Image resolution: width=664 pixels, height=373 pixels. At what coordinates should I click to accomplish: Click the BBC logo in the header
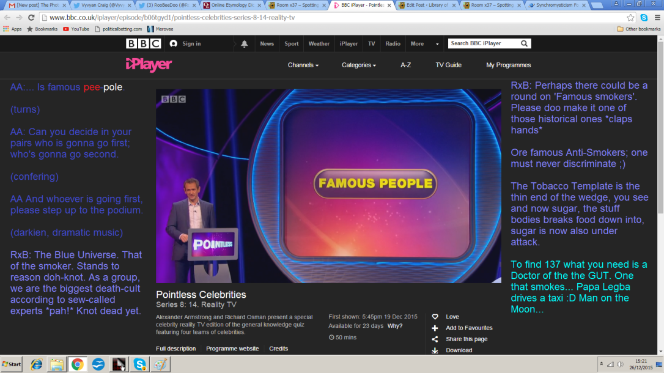pos(143,43)
